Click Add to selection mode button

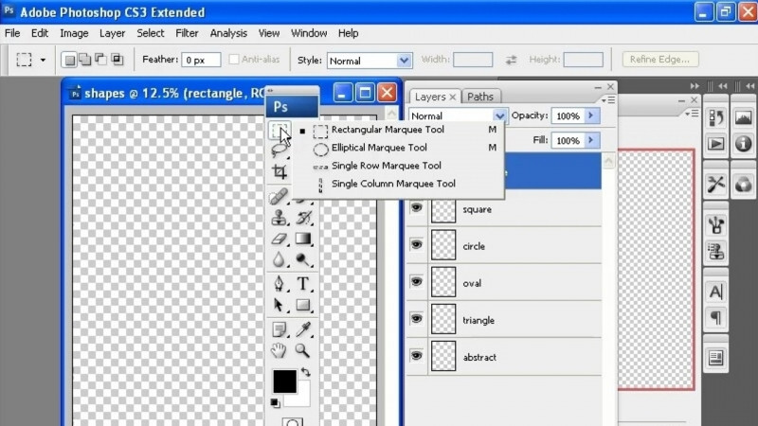click(85, 60)
